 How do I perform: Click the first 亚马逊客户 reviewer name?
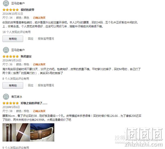[x=18, y=3]
